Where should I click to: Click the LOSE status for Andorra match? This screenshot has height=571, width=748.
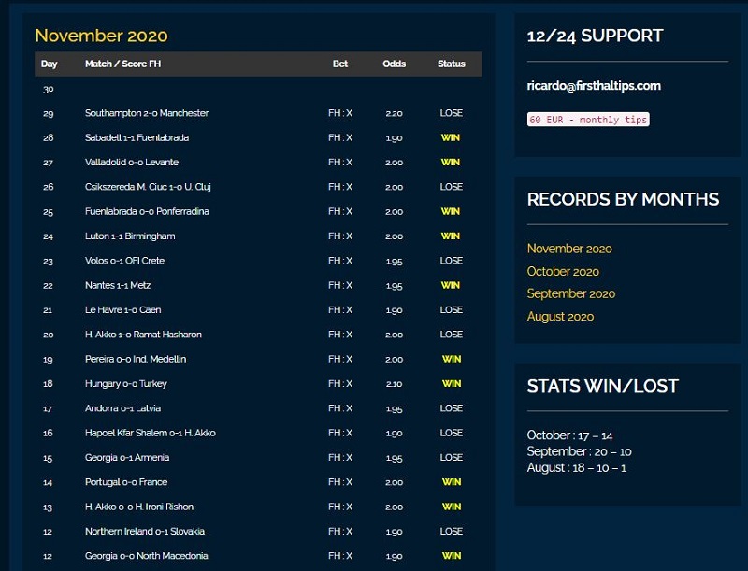(x=452, y=408)
